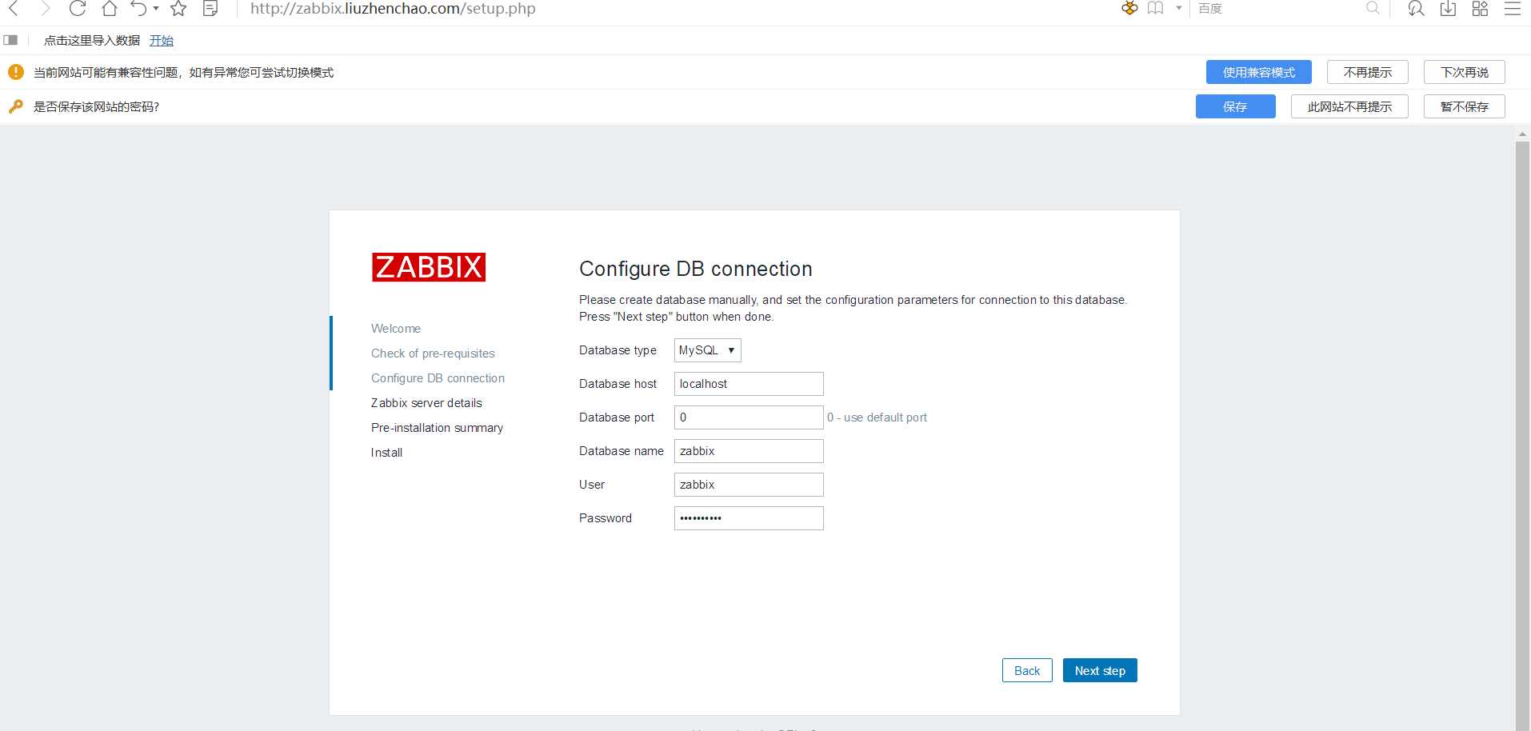Open the browser home page icon
Image resolution: width=1531 pixels, height=731 pixels.
pos(110,9)
